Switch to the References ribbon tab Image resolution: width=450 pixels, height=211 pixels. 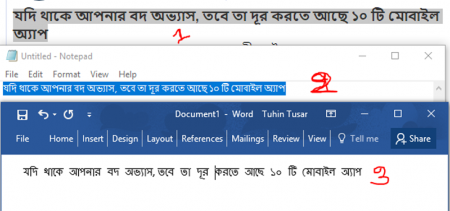202,138
